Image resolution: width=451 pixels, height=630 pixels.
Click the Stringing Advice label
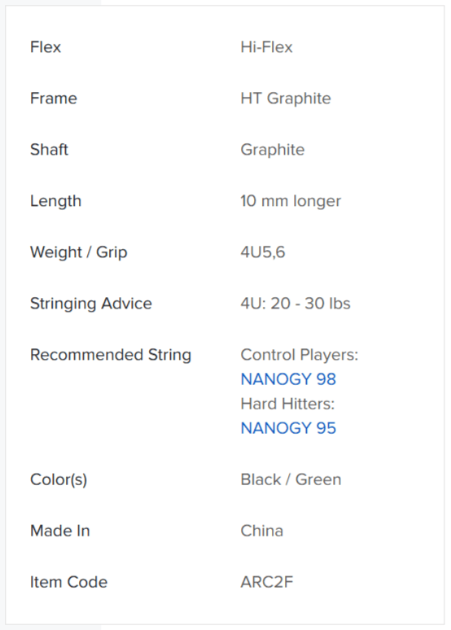tap(91, 304)
